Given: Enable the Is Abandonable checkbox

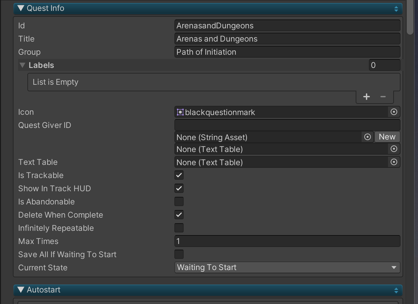Looking at the screenshot, I should (x=179, y=201).
